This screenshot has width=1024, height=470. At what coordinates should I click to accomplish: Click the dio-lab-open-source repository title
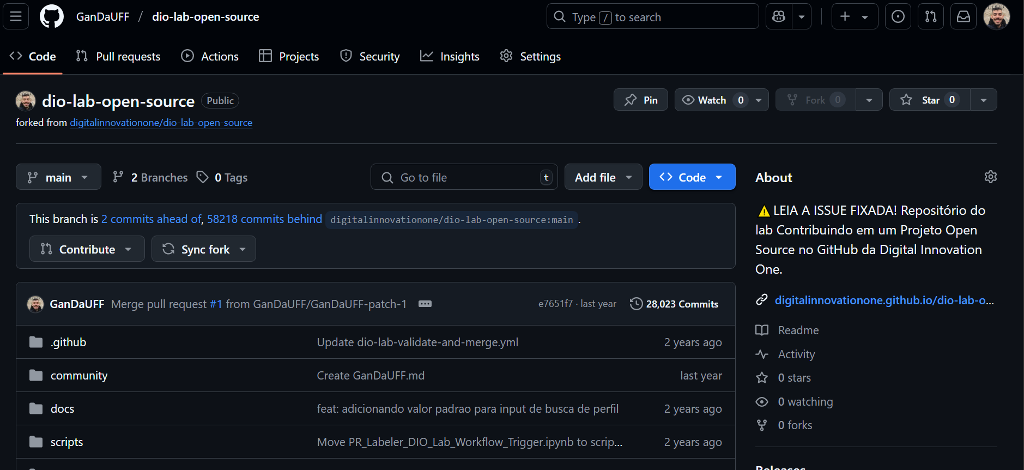(x=118, y=101)
